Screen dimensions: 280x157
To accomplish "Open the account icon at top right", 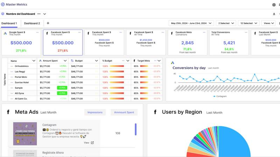I will tap(274, 5).
